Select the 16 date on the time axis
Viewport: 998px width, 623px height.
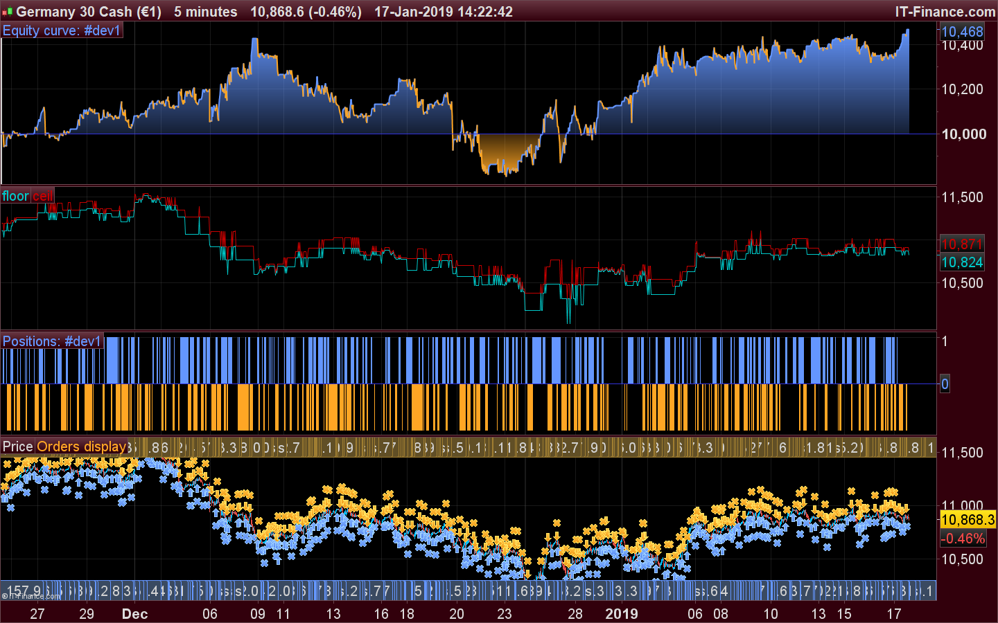381,614
